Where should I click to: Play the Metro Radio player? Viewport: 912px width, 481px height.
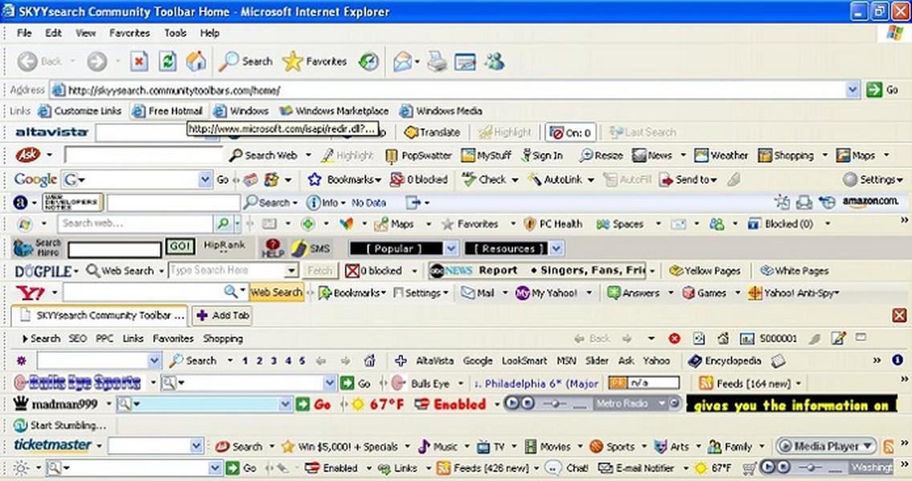pyautogui.click(x=511, y=403)
